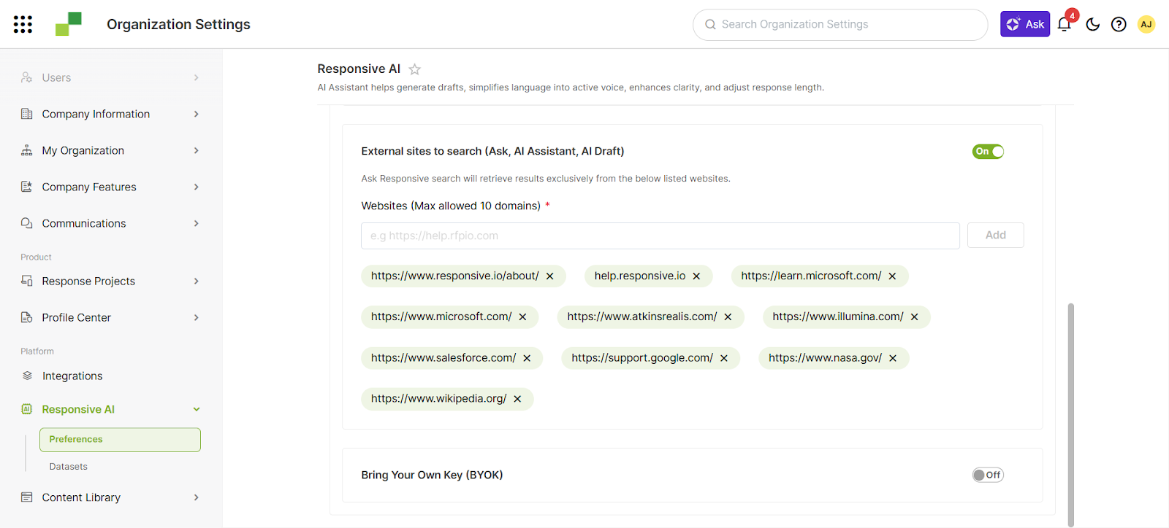The image size is (1169, 528).
Task: Remove https://www.wikipedia.org/ domain chip
Action: click(x=517, y=399)
